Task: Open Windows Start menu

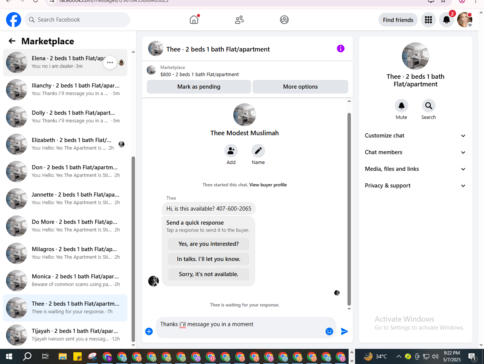Action: [x=9, y=356]
